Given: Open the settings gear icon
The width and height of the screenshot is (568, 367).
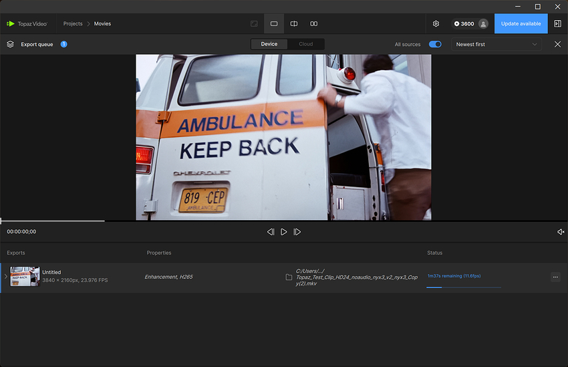Looking at the screenshot, I should pyautogui.click(x=436, y=23).
